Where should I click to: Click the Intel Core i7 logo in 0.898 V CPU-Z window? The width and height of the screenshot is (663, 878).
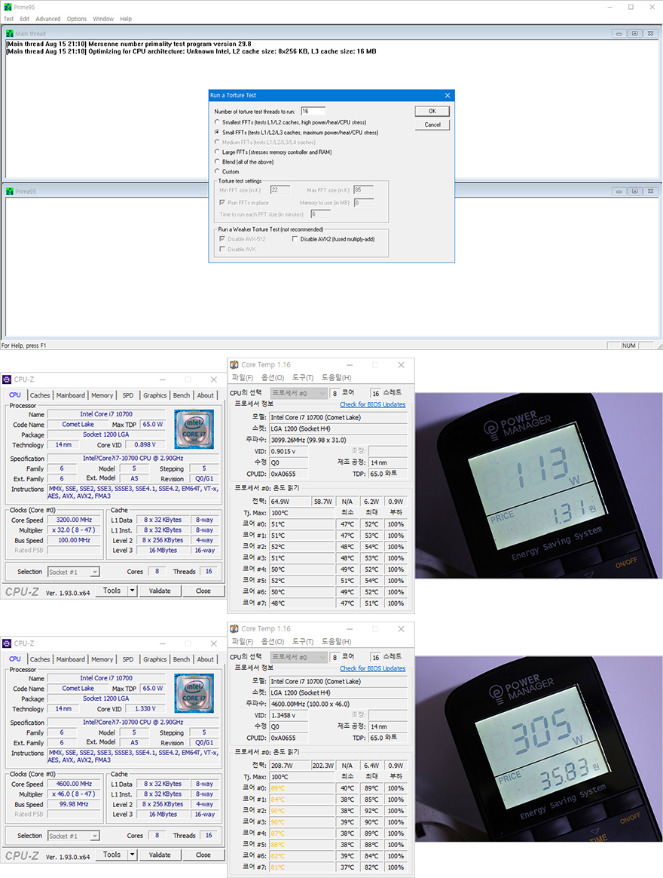click(194, 429)
